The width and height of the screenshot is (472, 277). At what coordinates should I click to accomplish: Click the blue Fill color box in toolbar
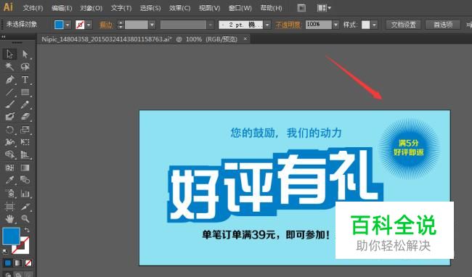pyautogui.click(x=11, y=236)
